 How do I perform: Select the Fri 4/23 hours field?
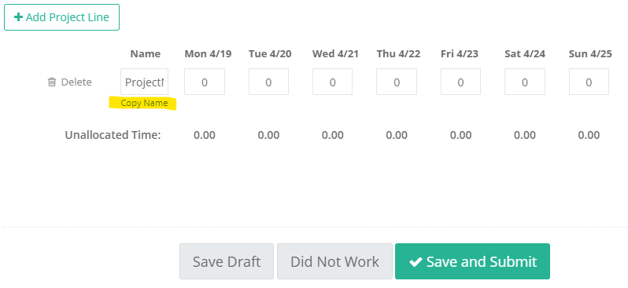pos(460,82)
